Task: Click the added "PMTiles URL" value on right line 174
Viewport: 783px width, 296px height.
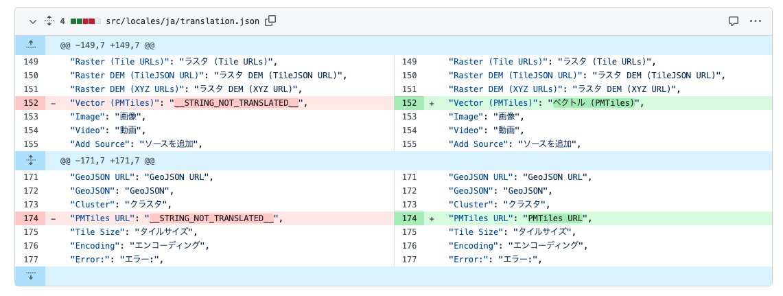Action: (x=554, y=218)
